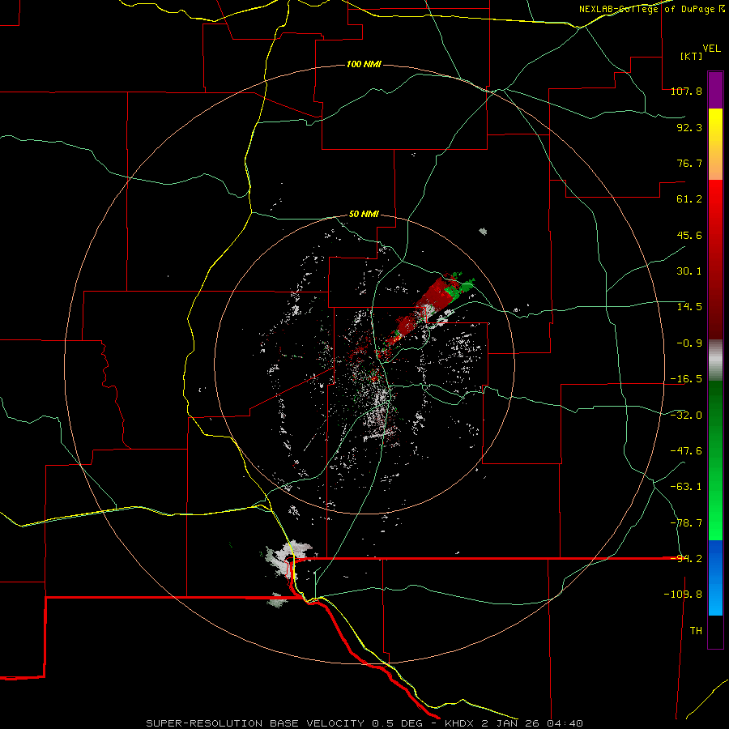Click the 61.2 velocity scale value
The width and height of the screenshot is (729, 729).
click(689, 199)
